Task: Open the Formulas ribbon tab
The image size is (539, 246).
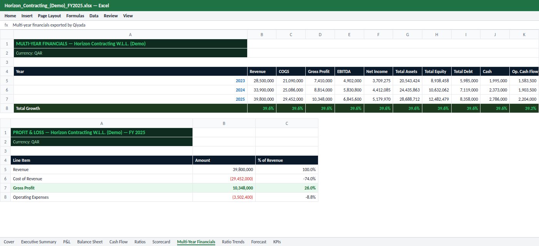Action: (x=75, y=16)
